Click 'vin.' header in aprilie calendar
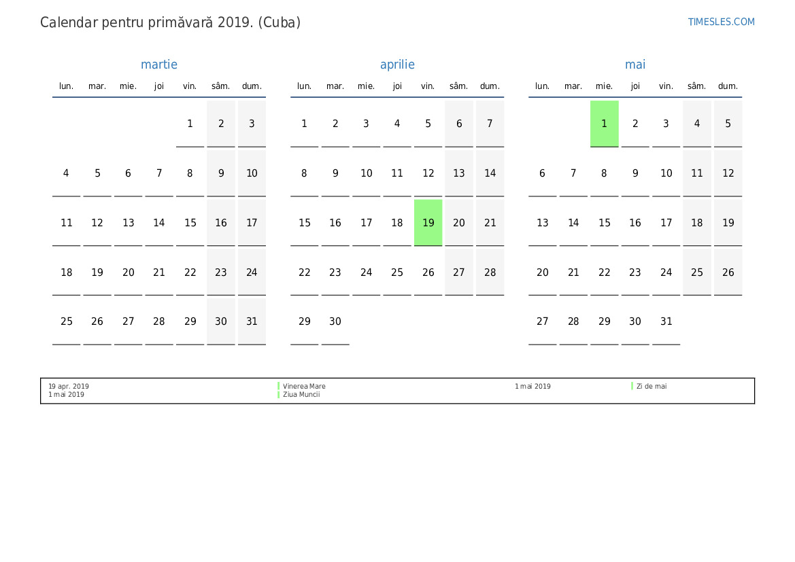Image resolution: width=795 pixels, height=562 pixels. point(428,86)
